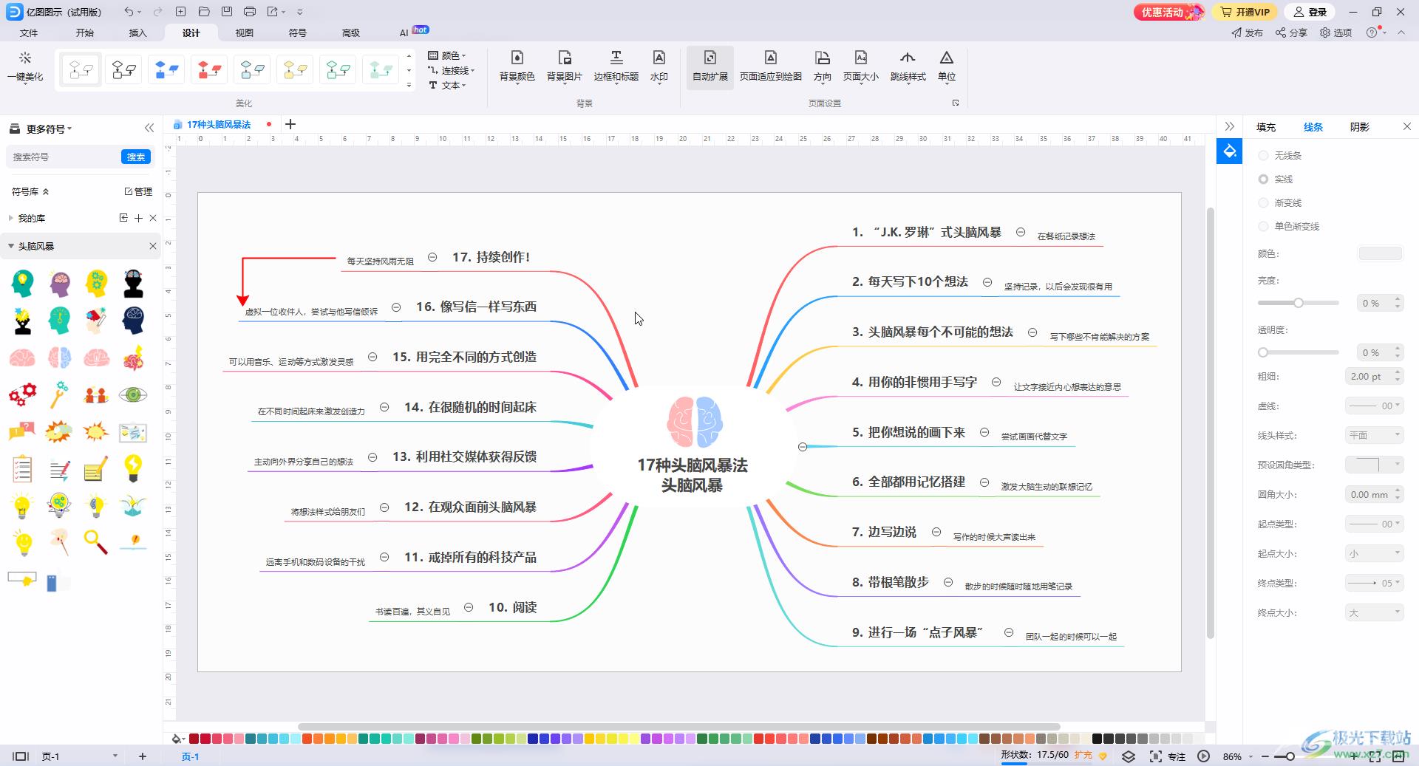1419x766 pixels.
Task: Open the End Type (终点类型) dropdown
Action: pyautogui.click(x=1374, y=583)
